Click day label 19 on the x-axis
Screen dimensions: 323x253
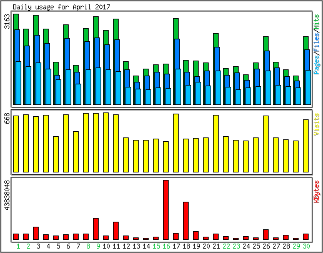pos(196,246)
